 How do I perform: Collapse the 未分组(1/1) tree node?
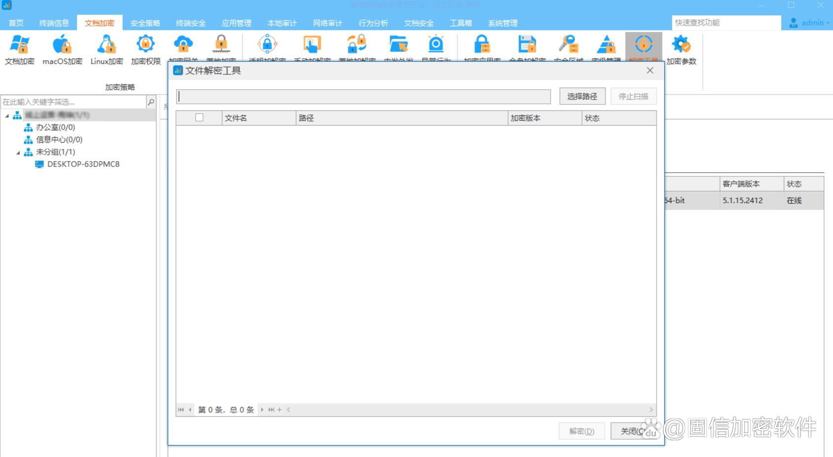pos(17,152)
